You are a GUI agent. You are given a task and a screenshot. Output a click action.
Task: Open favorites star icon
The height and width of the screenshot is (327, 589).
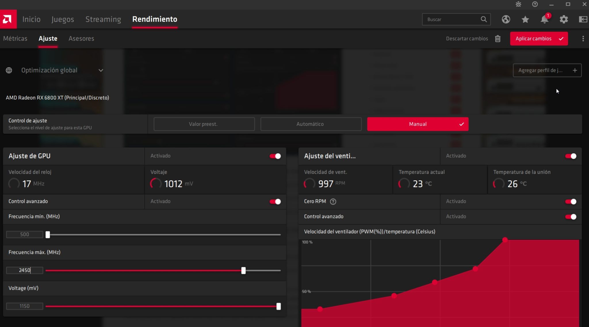click(x=525, y=19)
